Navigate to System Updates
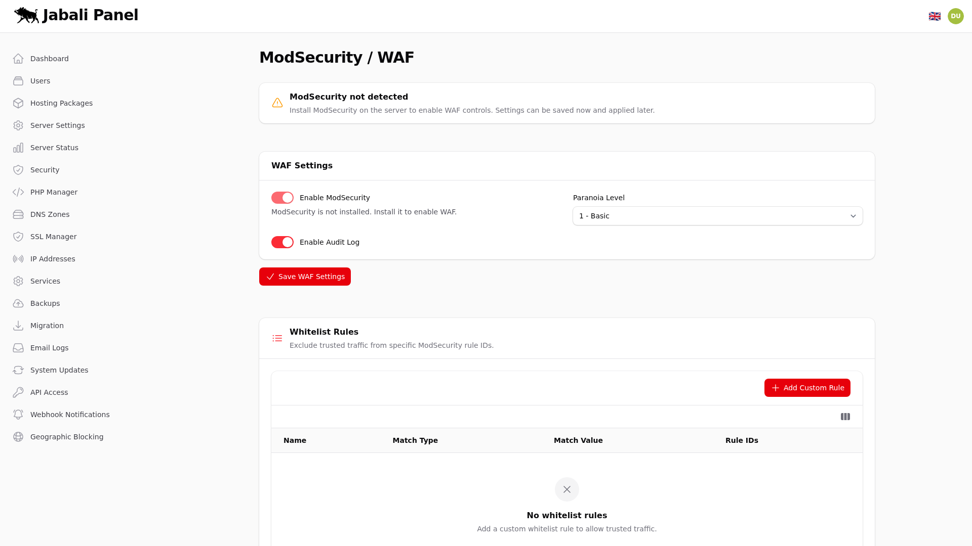Viewport: 972px width, 546px height. click(x=59, y=370)
